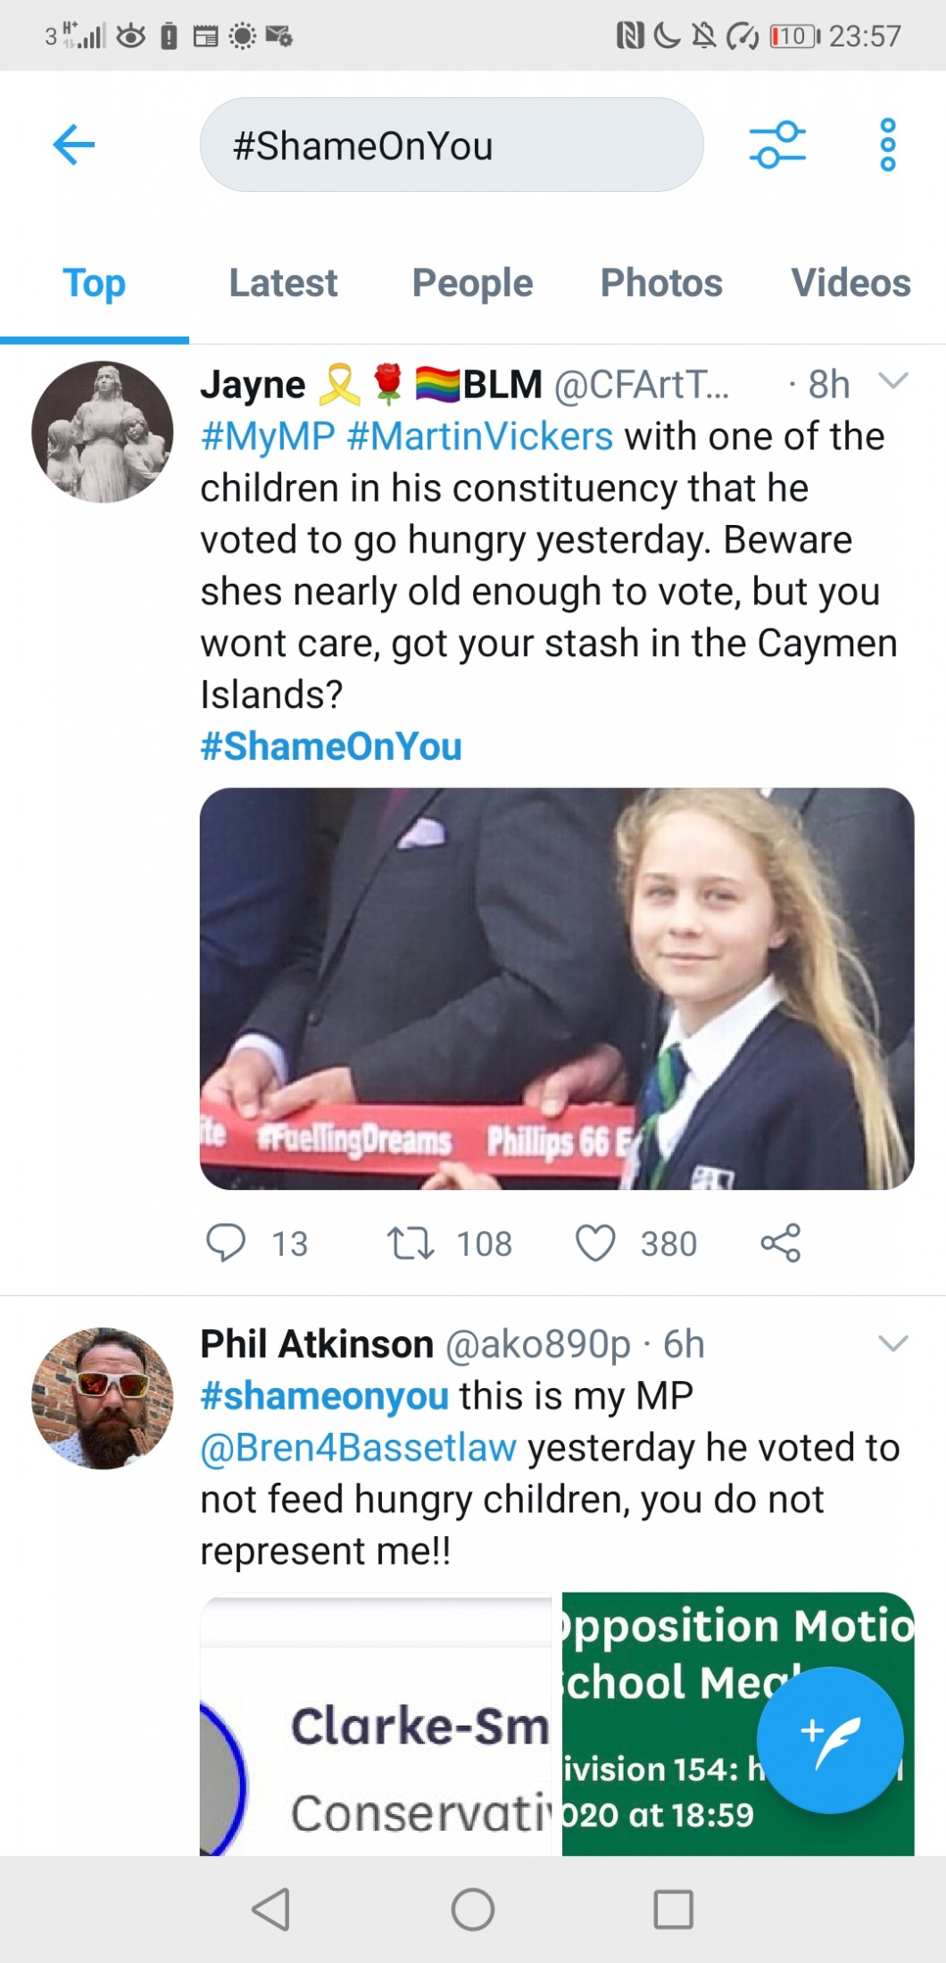Tap the back arrow icon
This screenshot has height=1963, width=946.
click(74, 145)
